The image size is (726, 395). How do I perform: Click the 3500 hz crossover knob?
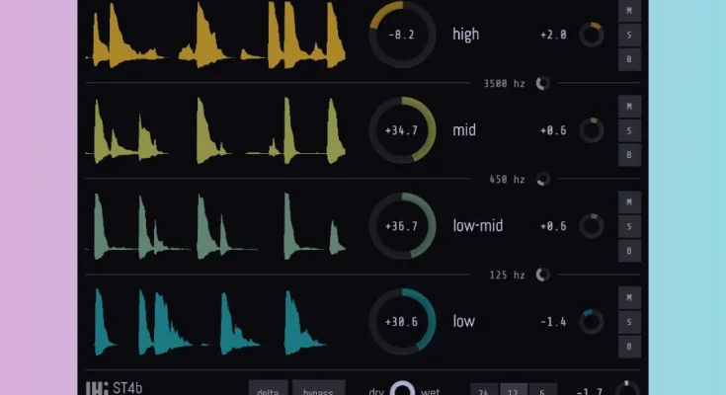(542, 84)
